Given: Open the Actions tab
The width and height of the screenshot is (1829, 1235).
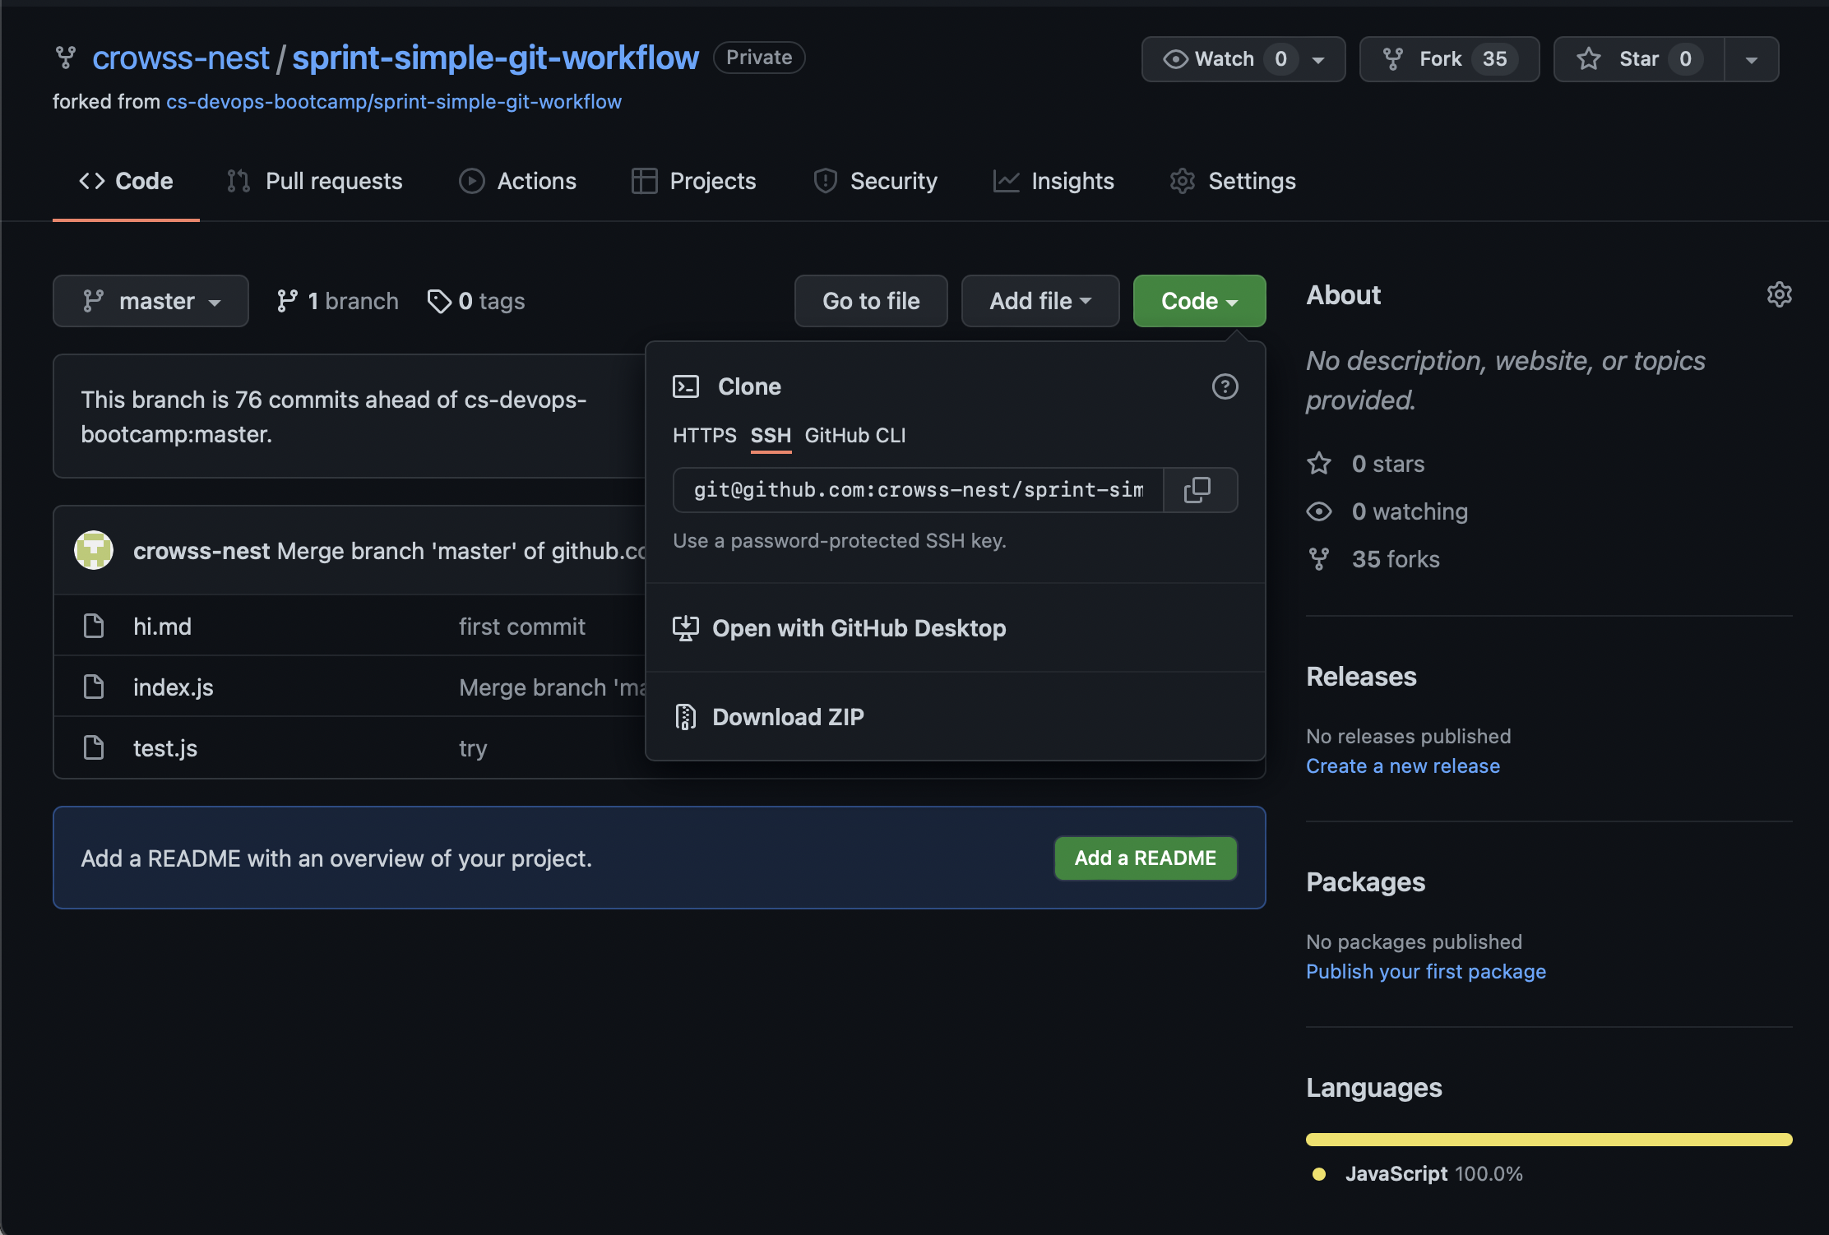Looking at the screenshot, I should [517, 181].
